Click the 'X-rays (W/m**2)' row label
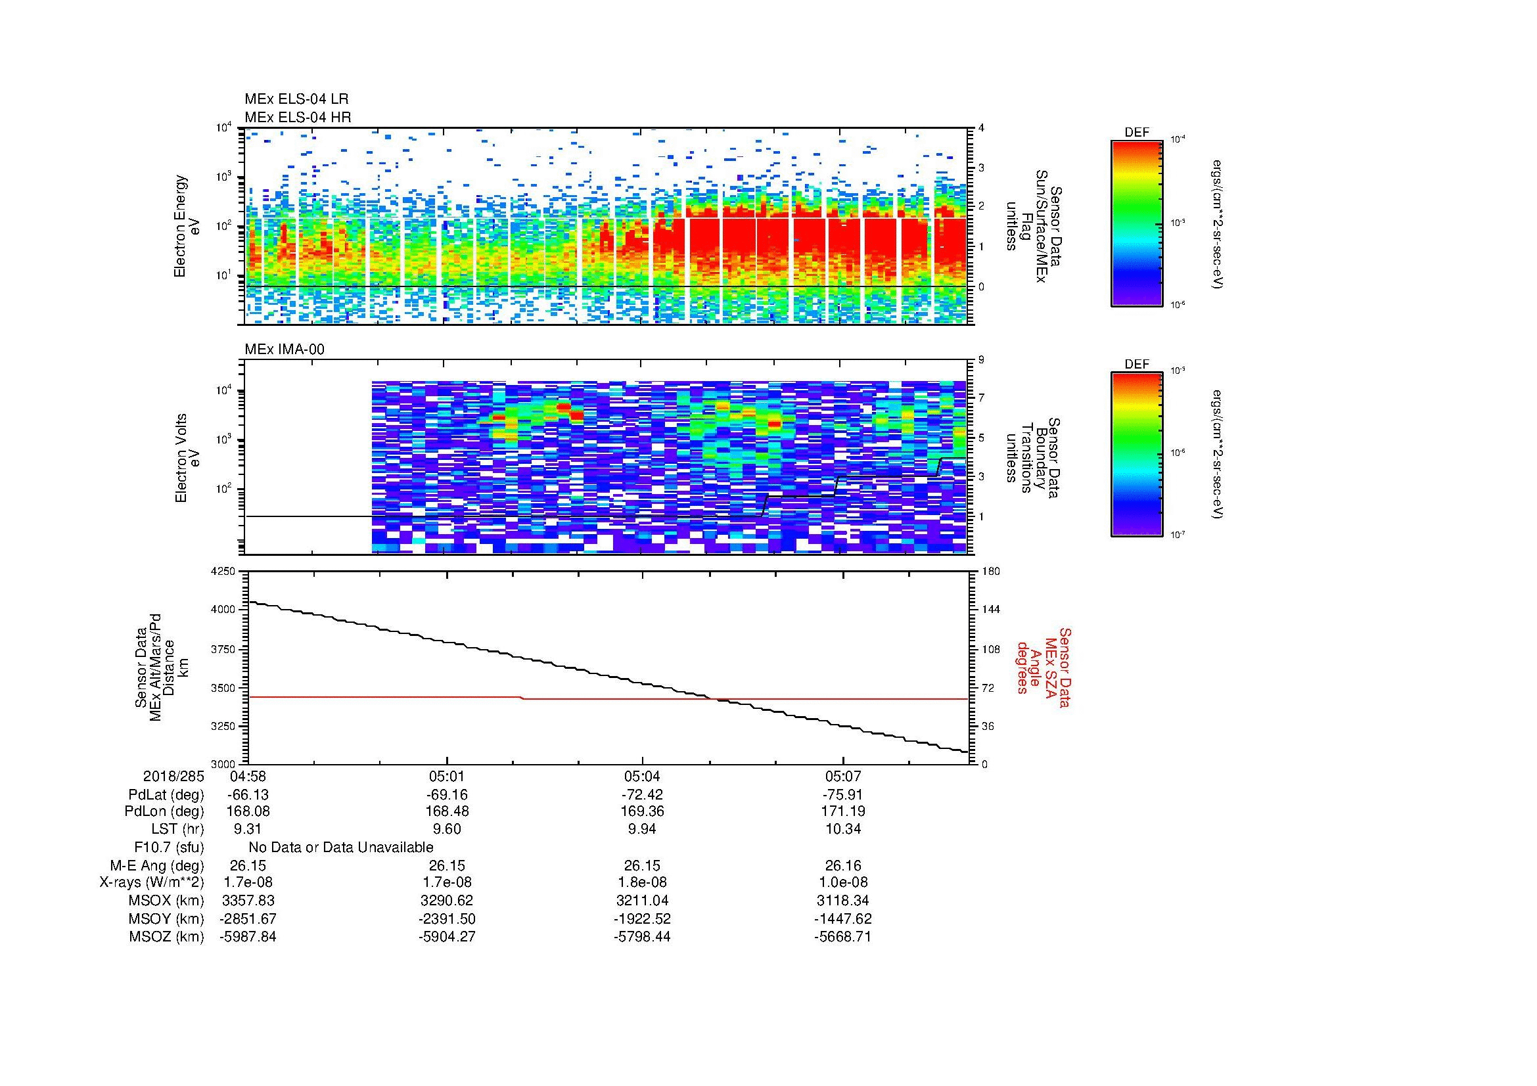The image size is (1537, 1086). click(151, 882)
